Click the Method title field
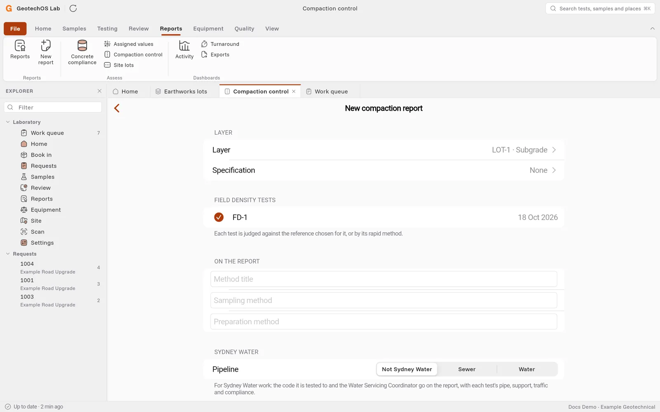Viewport: 660px width, 412px height. click(384, 279)
